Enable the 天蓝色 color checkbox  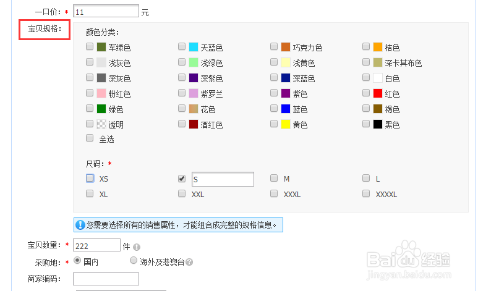click(x=182, y=47)
